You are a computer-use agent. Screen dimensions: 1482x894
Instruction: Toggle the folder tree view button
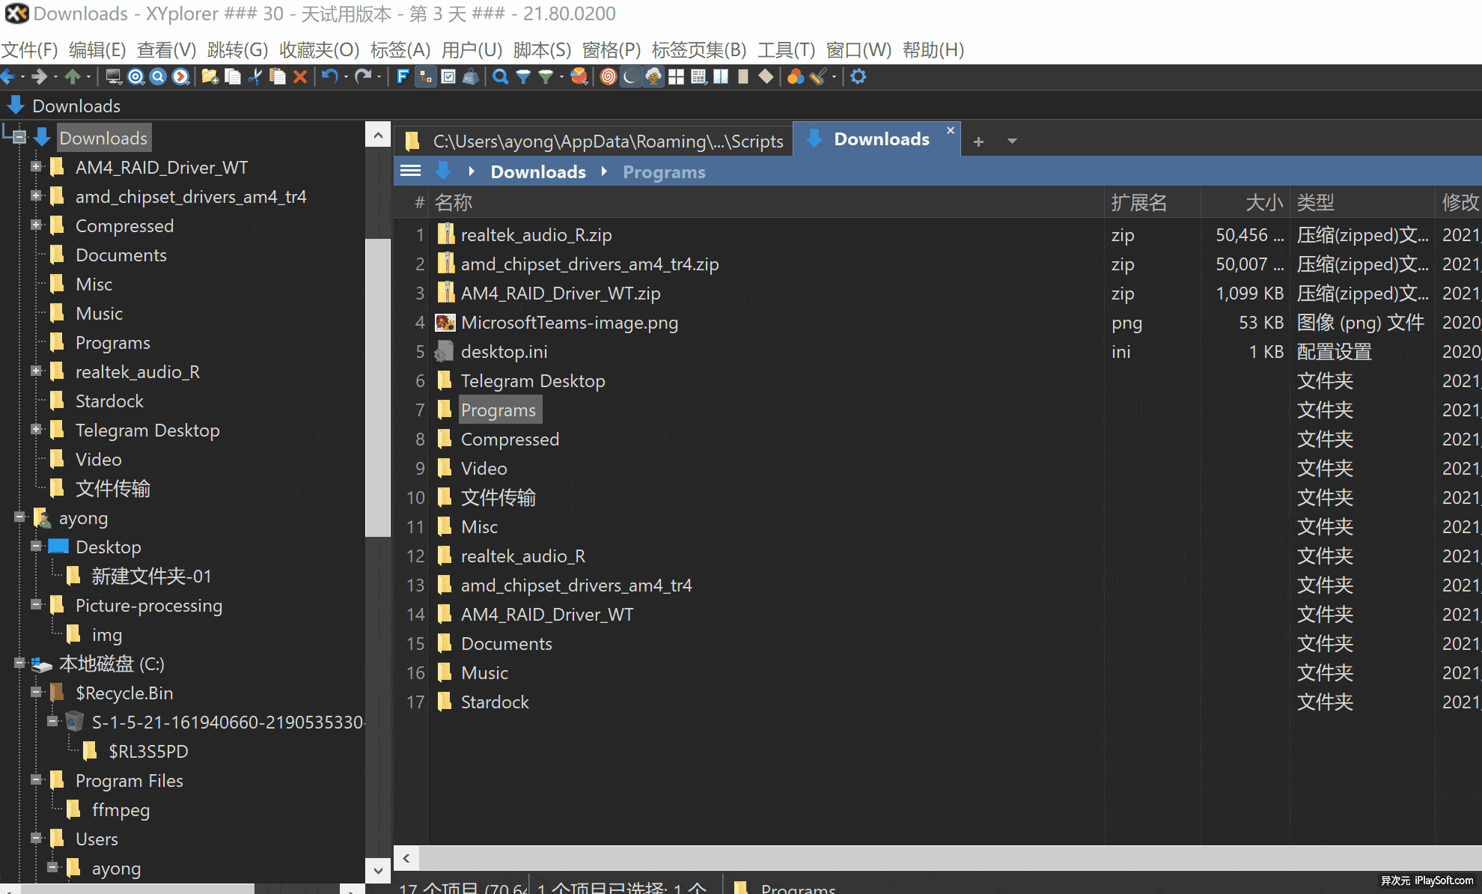tap(426, 76)
